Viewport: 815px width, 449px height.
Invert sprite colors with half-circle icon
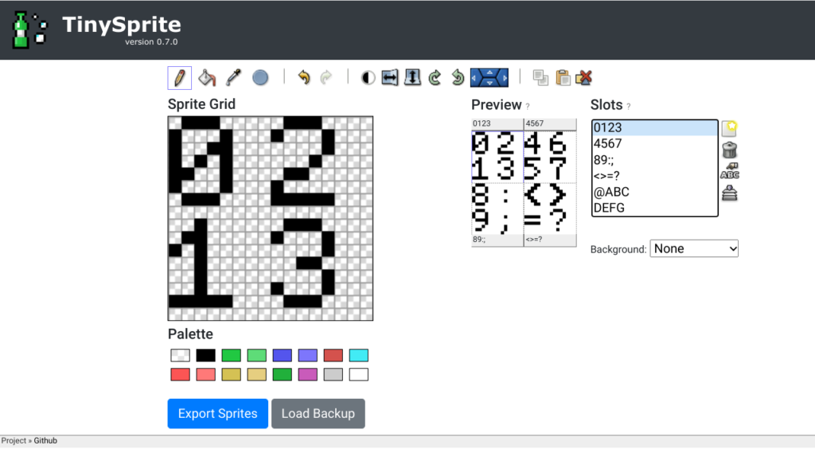point(368,77)
